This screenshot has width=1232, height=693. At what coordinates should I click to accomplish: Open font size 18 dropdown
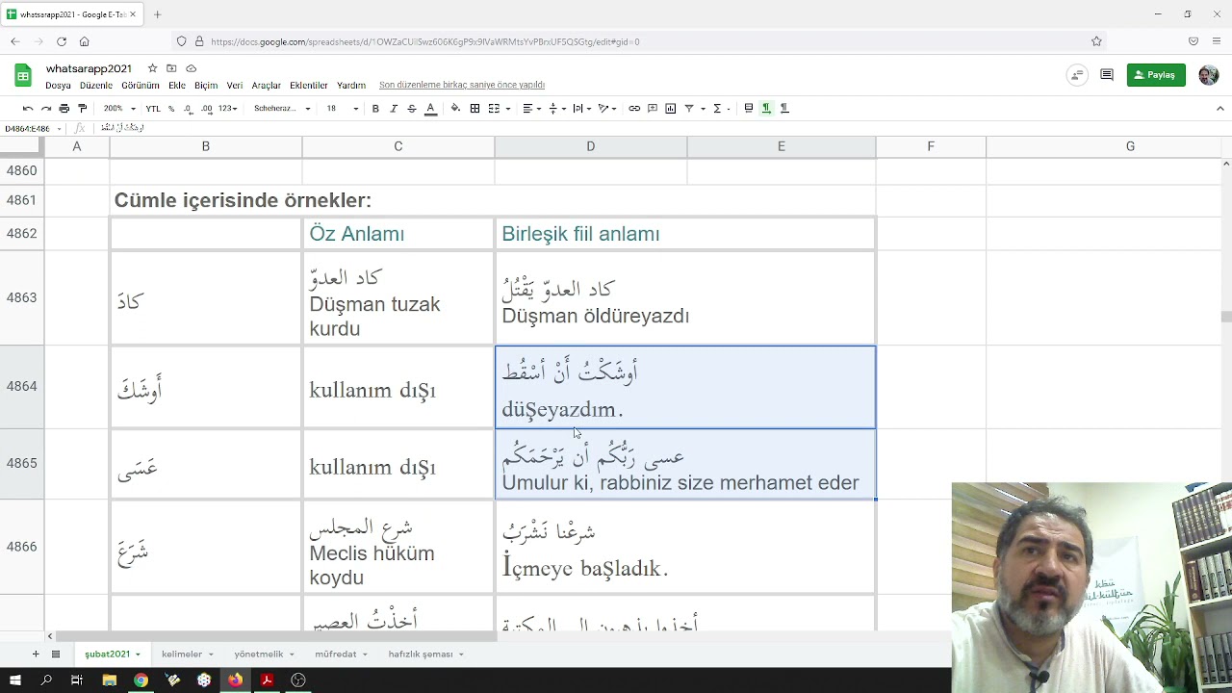click(x=342, y=109)
